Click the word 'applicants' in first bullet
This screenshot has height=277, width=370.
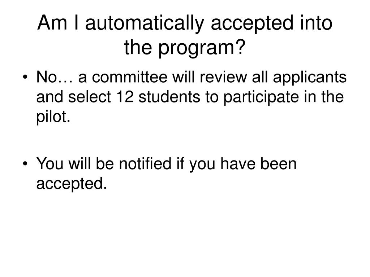(310, 78)
